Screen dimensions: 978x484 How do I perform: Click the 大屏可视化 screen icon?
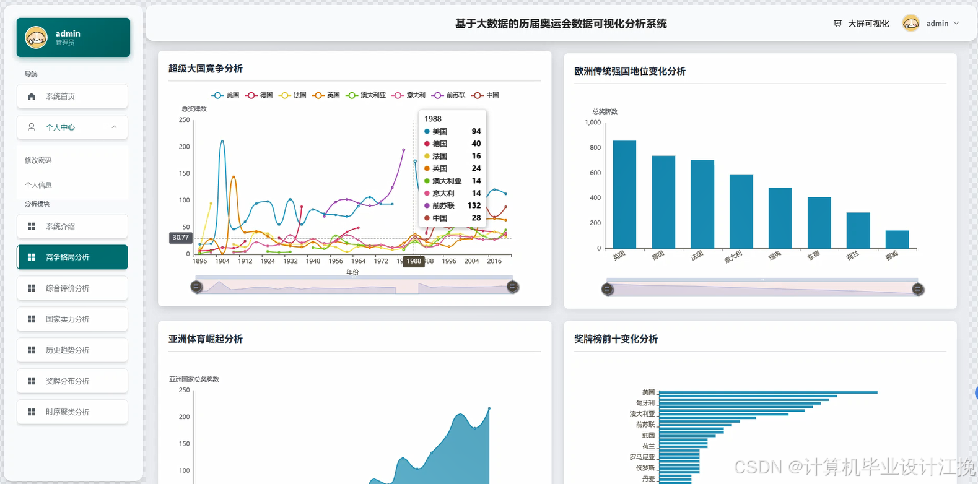pos(837,24)
